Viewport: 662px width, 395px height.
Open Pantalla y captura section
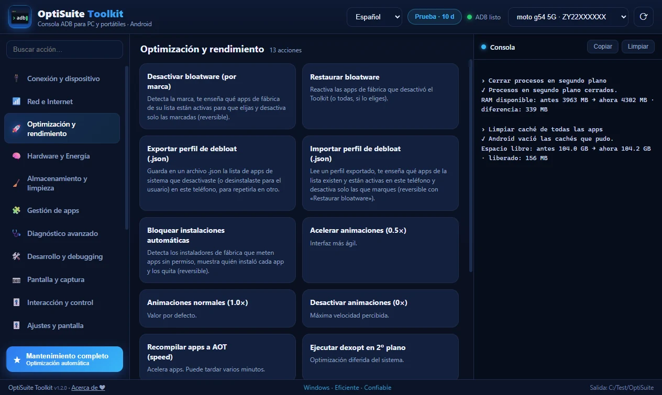[62, 279]
